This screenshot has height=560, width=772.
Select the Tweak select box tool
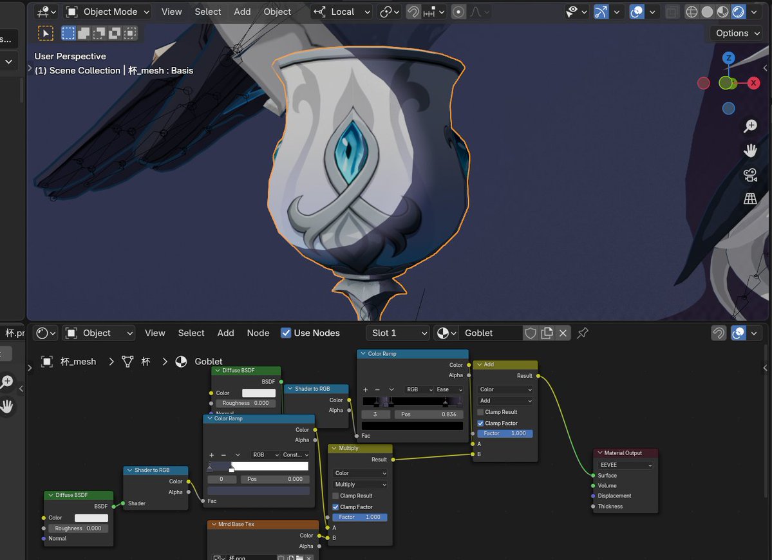[45, 33]
